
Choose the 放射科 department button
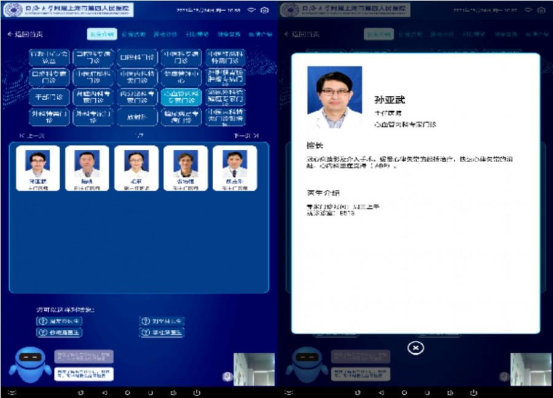[x=138, y=117]
